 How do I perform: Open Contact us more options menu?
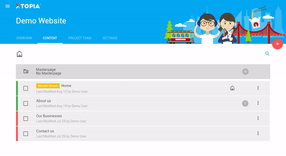pyautogui.click(x=258, y=133)
